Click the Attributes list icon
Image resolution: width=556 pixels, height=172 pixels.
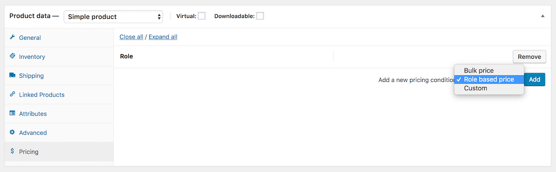click(13, 113)
